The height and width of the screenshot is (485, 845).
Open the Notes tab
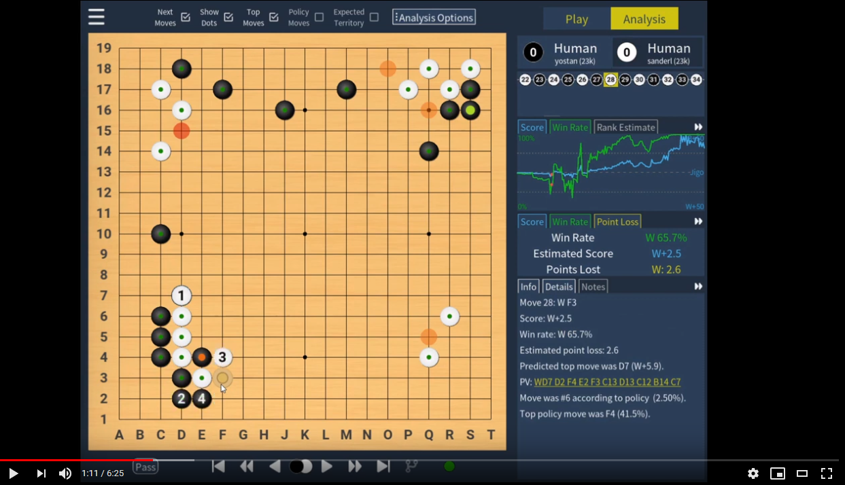tap(593, 287)
